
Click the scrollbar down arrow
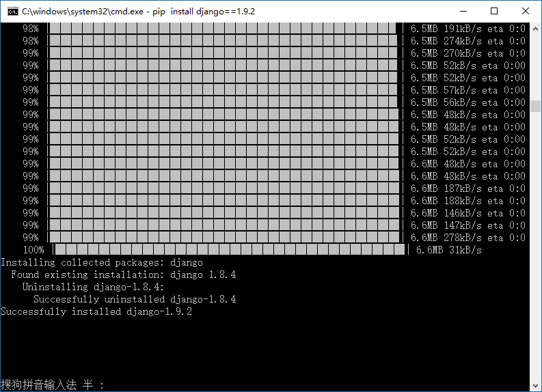pyautogui.click(x=535, y=385)
